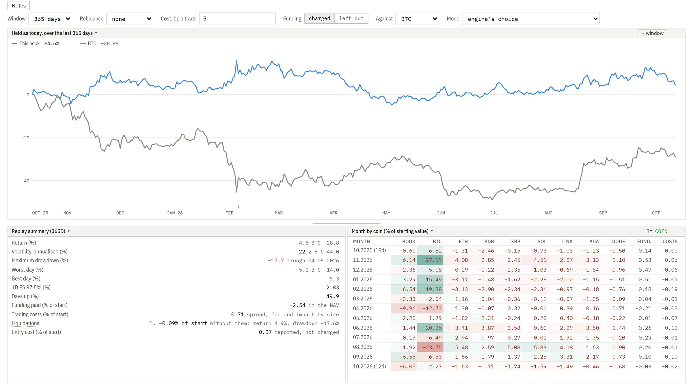The image size is (693, 386).
Task: Click the 0.87 reported, not charged value
Action: coord(299,332)
